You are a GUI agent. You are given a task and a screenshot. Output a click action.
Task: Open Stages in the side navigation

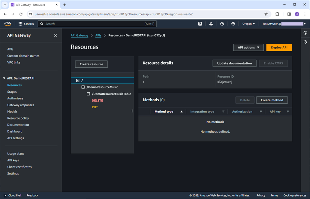12,92
